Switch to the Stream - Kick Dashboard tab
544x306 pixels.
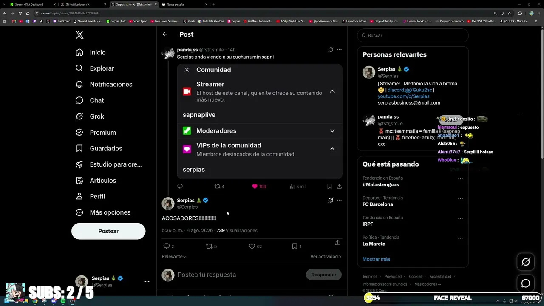pyautogui.click(x=33, y=4)
